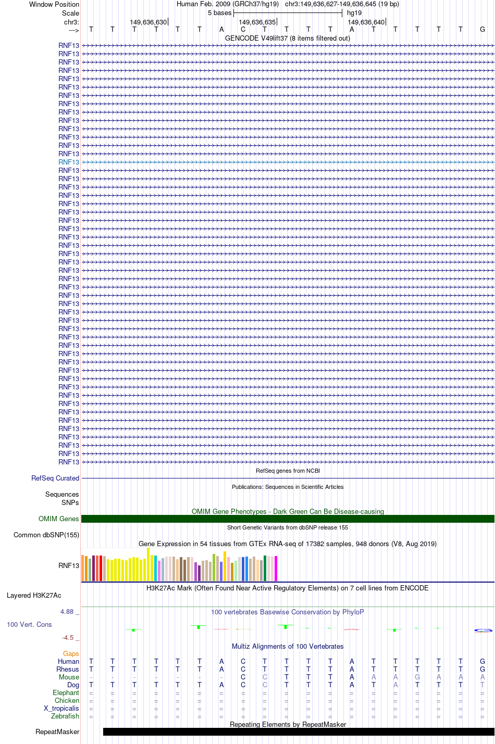
Task: Click 'Short Genetic Variants from dbSNP release 155'
Action: tap(288, 527)
